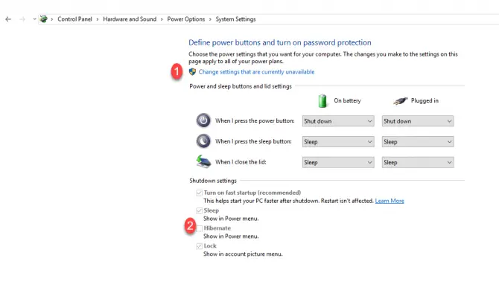
Task: Click the 'Plugged in' column label
Action: pos(425,100)
